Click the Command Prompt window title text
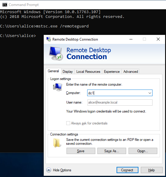 pyautogui.click(x=24, y=5)
